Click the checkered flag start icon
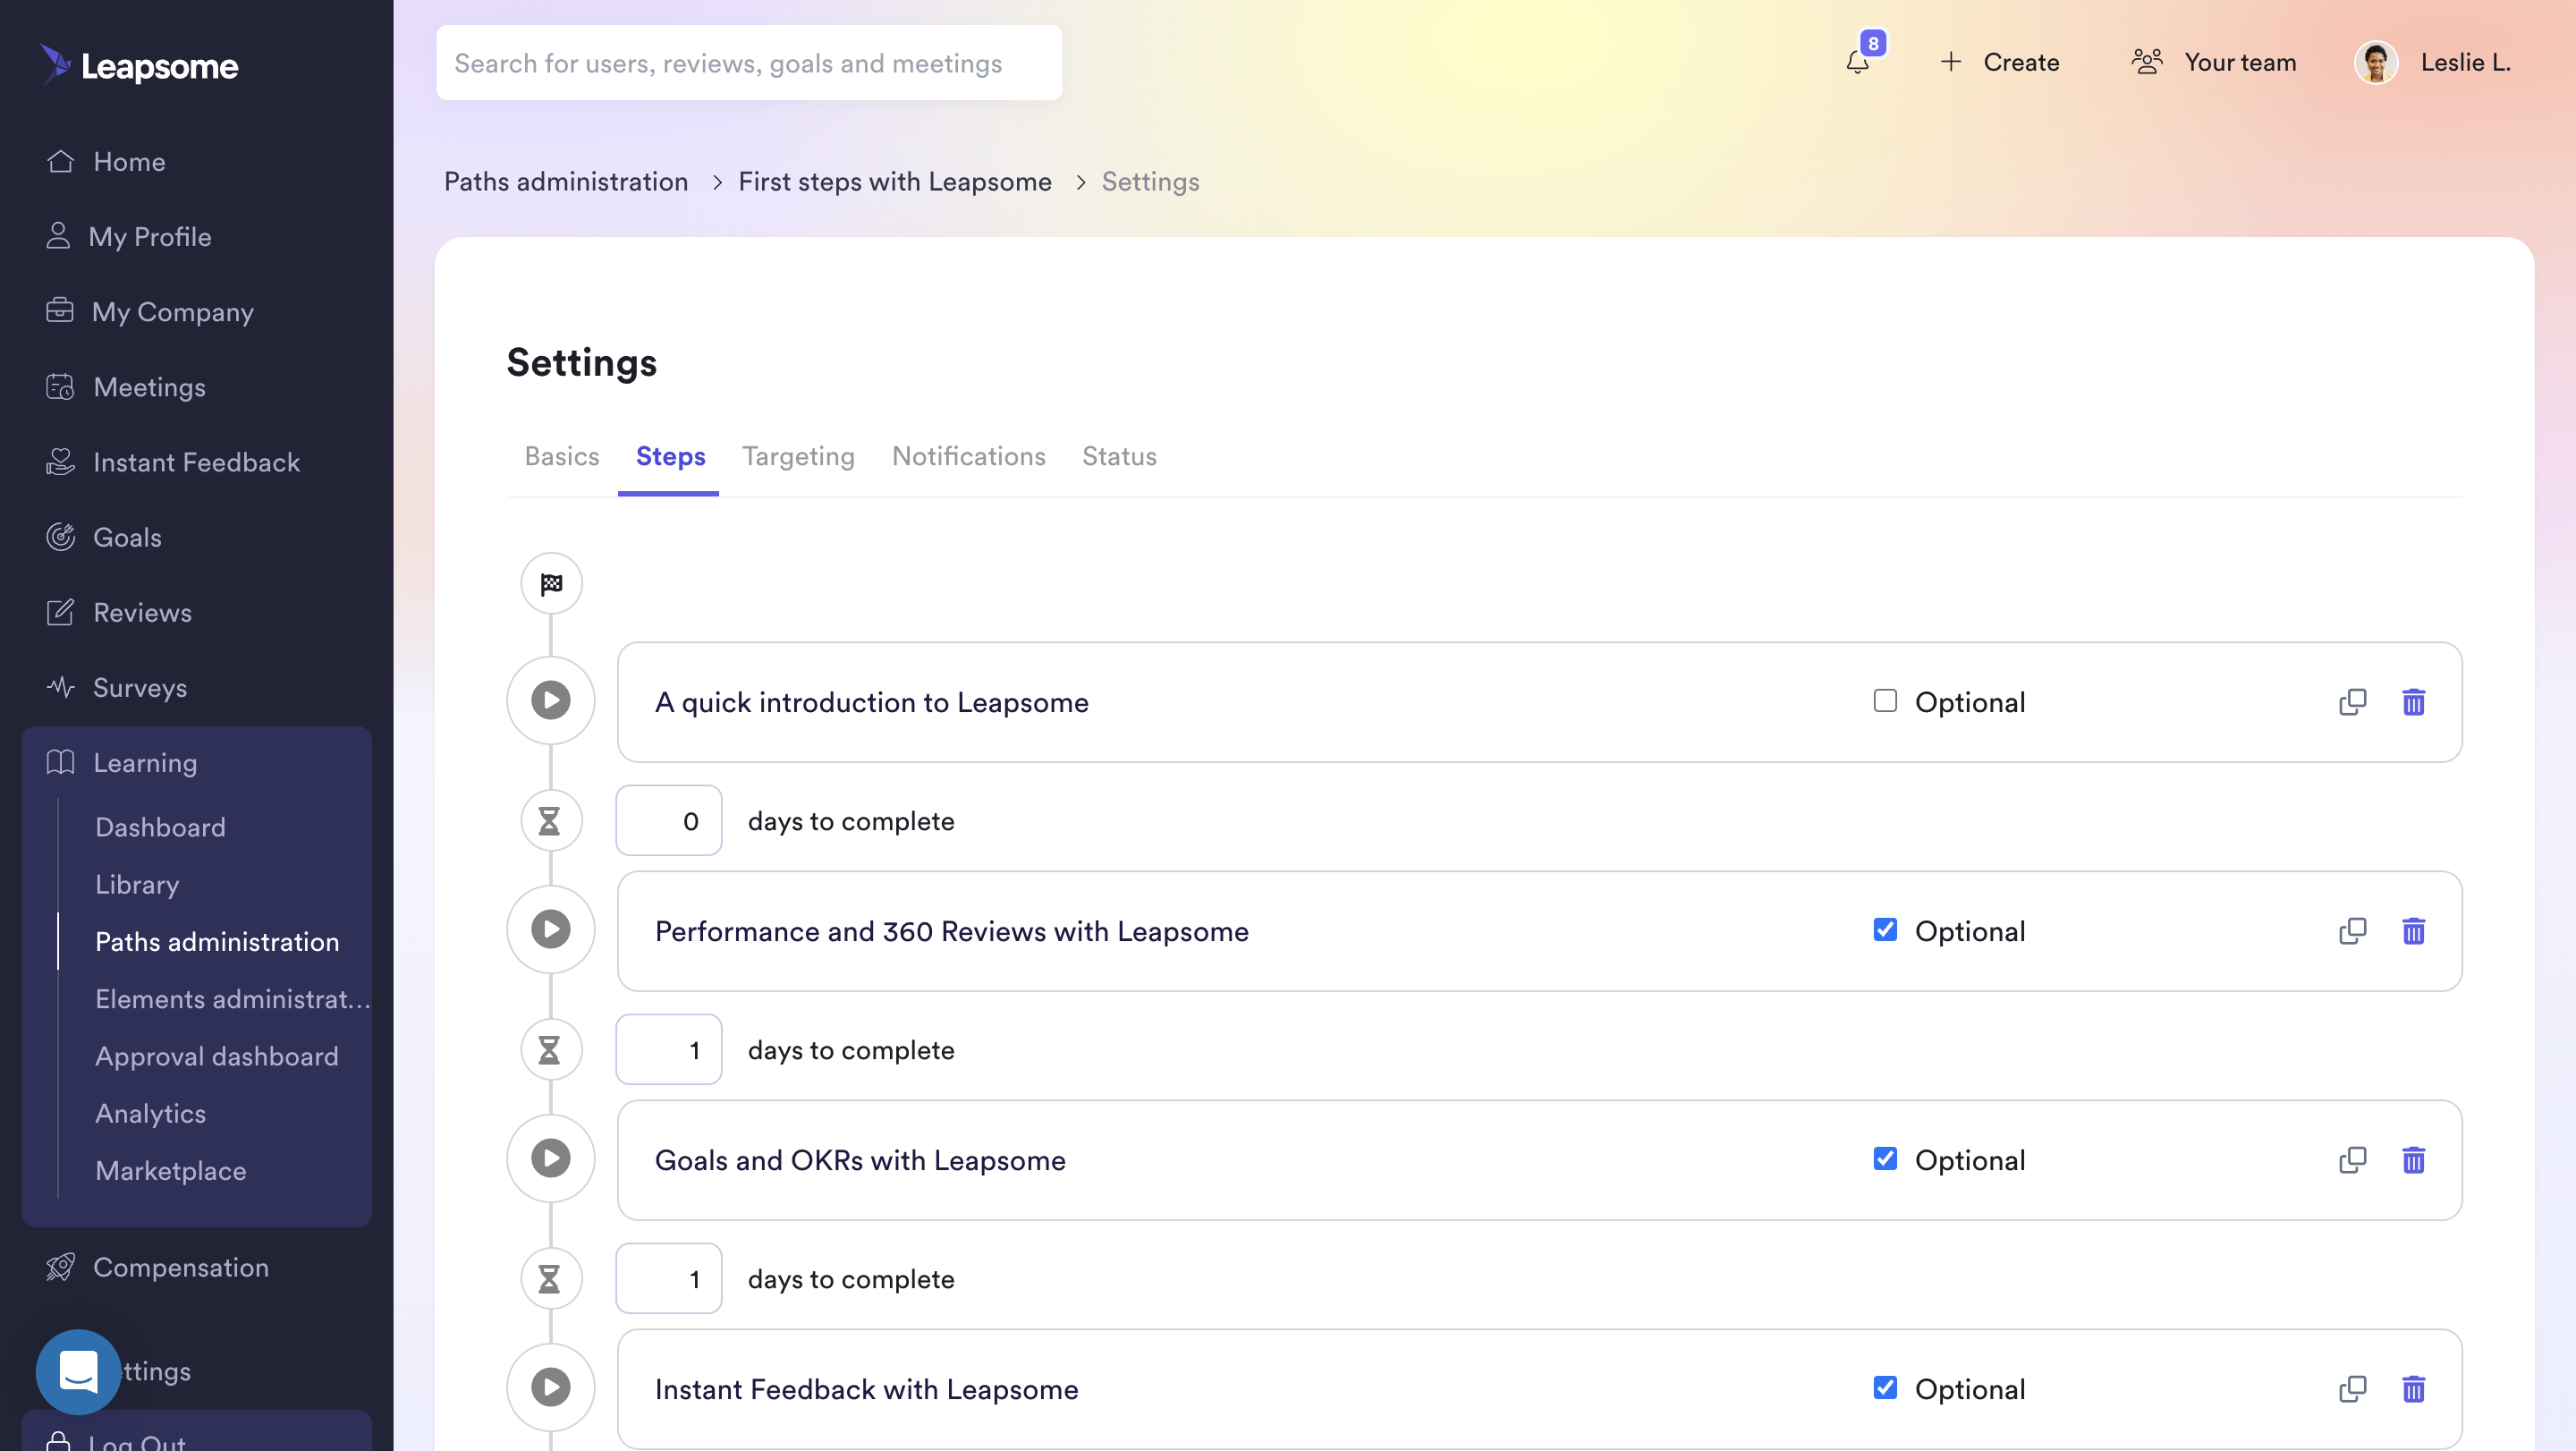Viewport: 2576px width, 1451px height. 551,583
